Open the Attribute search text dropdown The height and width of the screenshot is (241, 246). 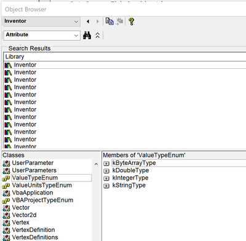pyautogui.click(x=42, y=35)
